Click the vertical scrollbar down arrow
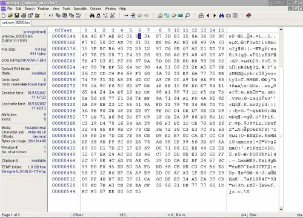The height and width of the screenshot is (218, 303). point(281,210)
